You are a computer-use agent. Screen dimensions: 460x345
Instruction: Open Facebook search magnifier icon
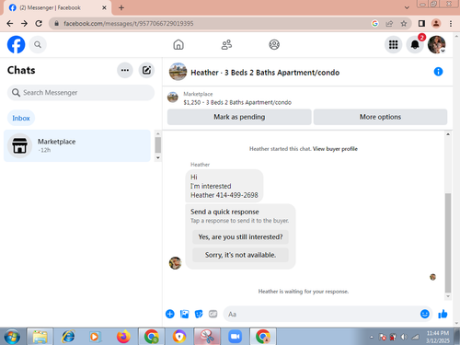point(38,45)
